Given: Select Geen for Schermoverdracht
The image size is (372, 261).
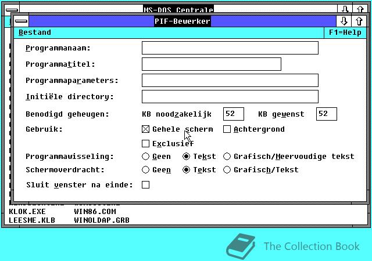Looking at the screenshot, I should [145, 170].
